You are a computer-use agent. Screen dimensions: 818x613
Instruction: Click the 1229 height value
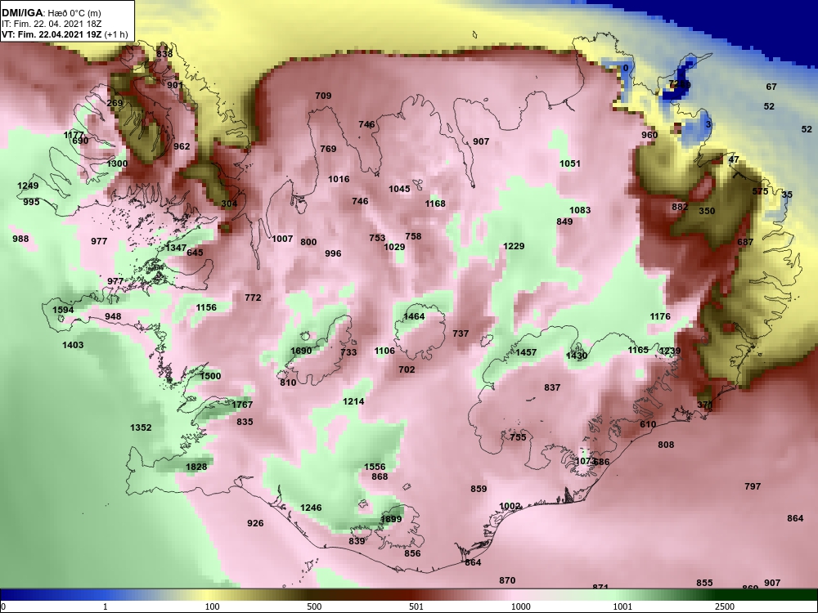(x=514, y=245)
